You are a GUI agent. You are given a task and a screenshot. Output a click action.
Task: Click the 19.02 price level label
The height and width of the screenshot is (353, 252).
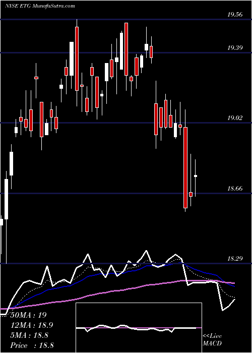pyautogui.click(x=235, y=117)
